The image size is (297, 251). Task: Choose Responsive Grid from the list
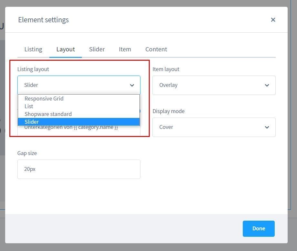(44, 99)
